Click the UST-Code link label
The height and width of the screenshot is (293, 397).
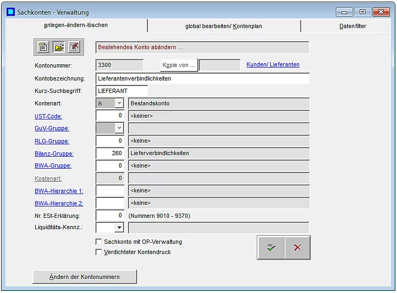click(48, 116)
